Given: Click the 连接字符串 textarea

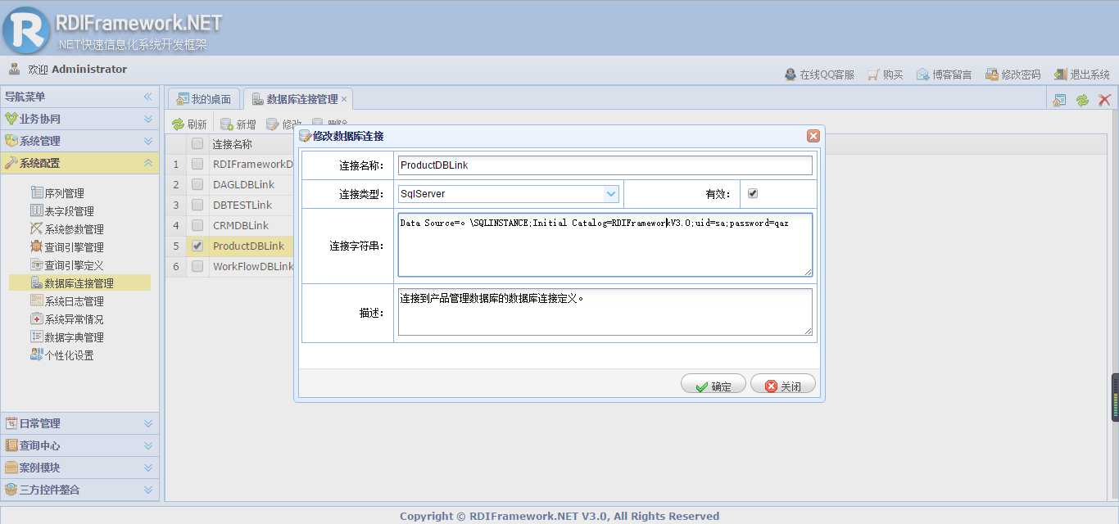Looking at the screenshot, I should point(605,245).
